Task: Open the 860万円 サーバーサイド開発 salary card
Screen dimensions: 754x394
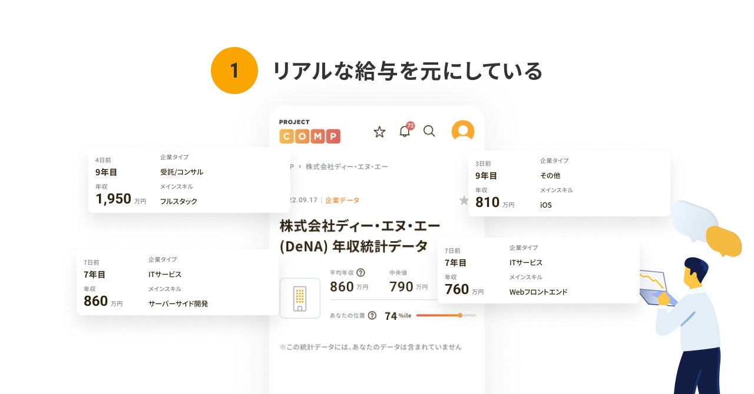Action: (177, 282)
